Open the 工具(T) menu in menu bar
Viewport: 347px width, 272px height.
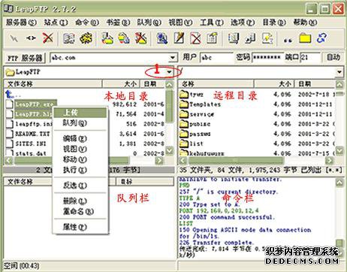coord(211,23)
